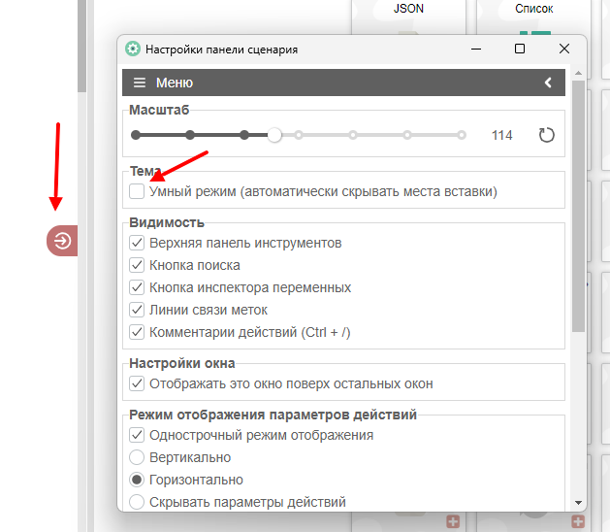Image resolution: width=610 pixels, height=532 pixels.
Task: Enable the Умный режим checkbox
Action: pyautogui.click(x=137, y=191)
